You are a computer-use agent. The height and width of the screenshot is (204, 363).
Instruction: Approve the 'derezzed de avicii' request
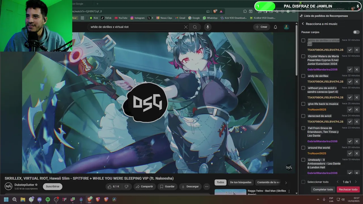[x=350, y=122]
